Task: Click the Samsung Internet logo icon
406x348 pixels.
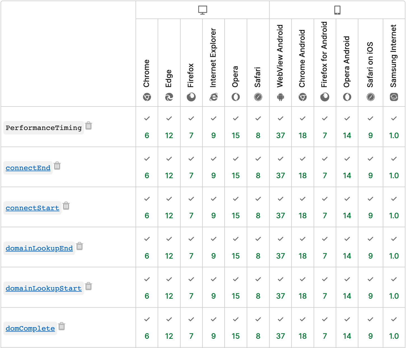Action: tap(394, 97)
